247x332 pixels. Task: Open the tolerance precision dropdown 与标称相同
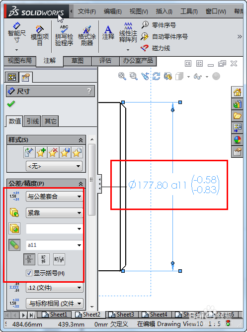pos(54,304)
